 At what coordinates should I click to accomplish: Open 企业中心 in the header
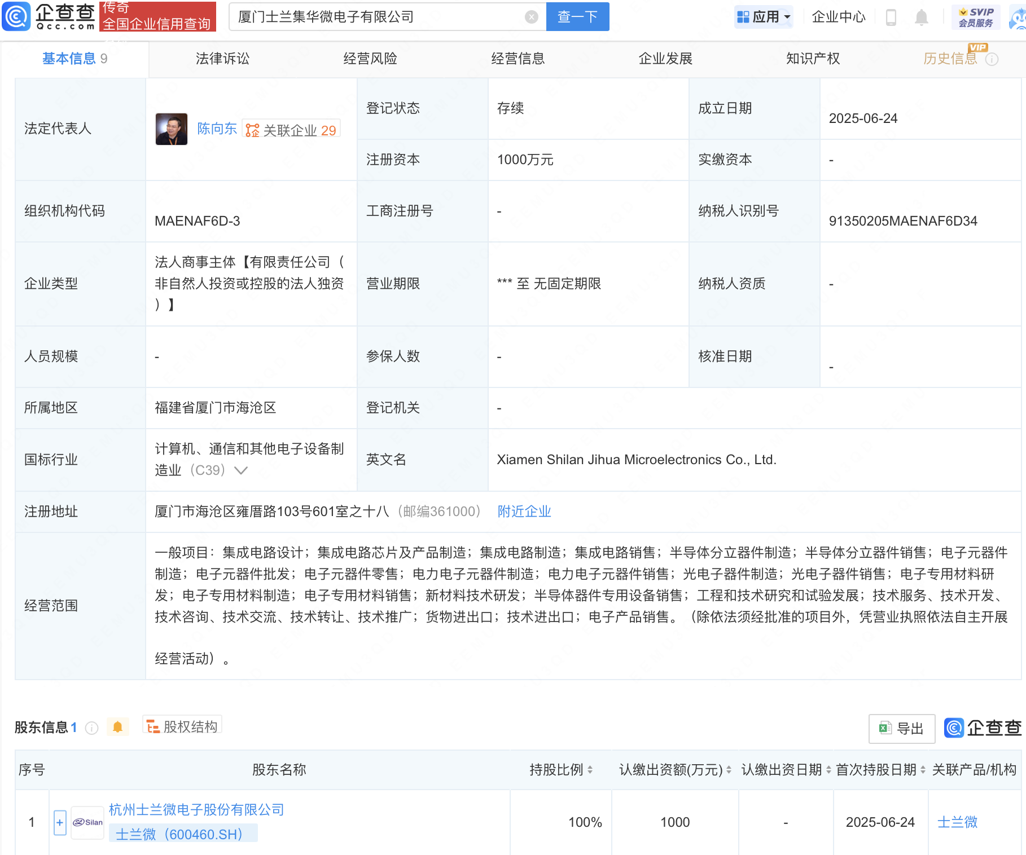(x=838, y=17)
